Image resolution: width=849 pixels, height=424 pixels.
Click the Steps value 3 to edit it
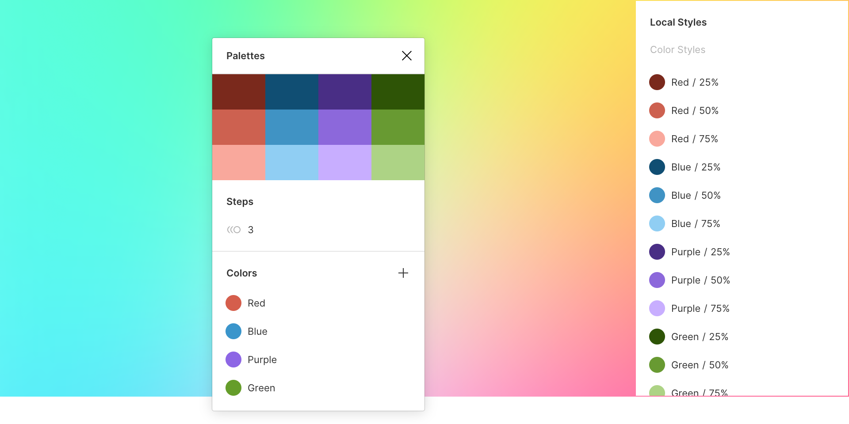[x=251, y=230]
